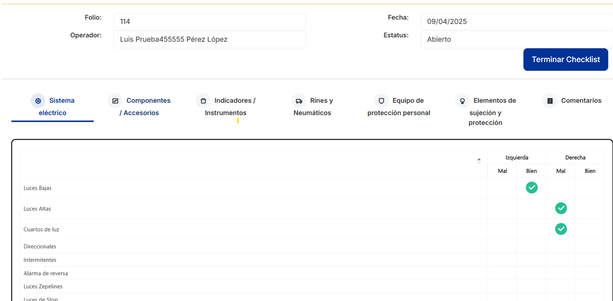Click the Elementos de sujeción bulb icon
The height and width of the screenshot is (301, 613).
[462, 101]
